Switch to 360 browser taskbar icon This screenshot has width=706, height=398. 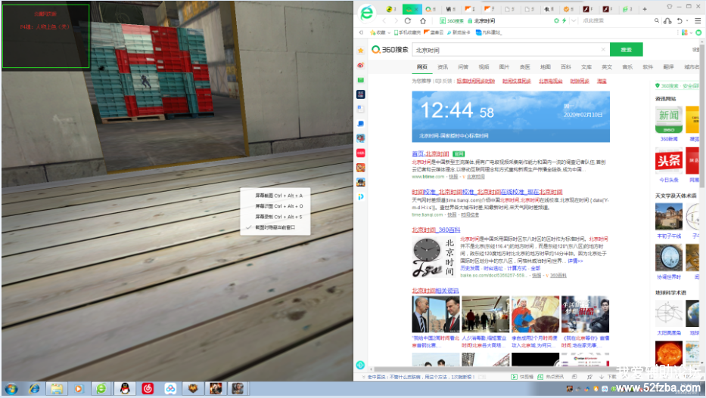pyautogui.click(x=101, y=389)
